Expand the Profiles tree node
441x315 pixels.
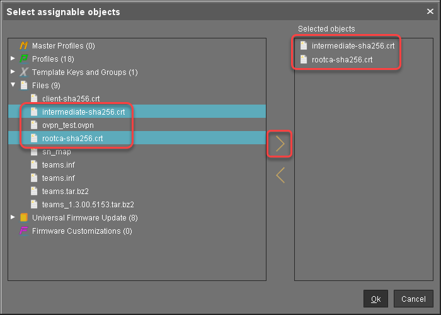[x=13, y=59]
